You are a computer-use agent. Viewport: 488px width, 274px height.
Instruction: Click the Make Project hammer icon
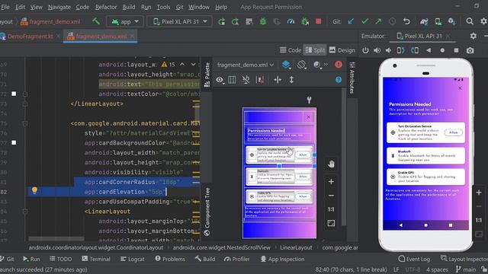pyautogui.click(x=96, y=21)
